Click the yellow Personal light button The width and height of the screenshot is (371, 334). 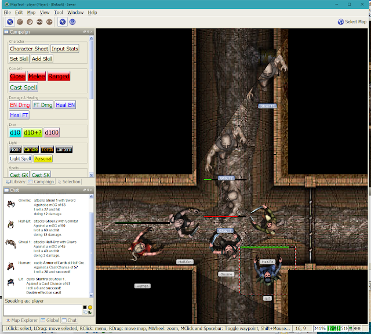click(x=43, y=159)
